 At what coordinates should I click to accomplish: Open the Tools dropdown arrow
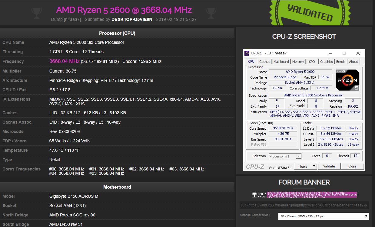coord(314,166)
